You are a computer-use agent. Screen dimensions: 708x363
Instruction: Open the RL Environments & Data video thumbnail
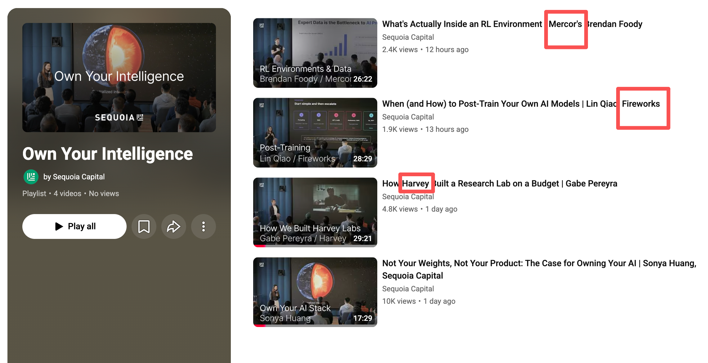315,53
